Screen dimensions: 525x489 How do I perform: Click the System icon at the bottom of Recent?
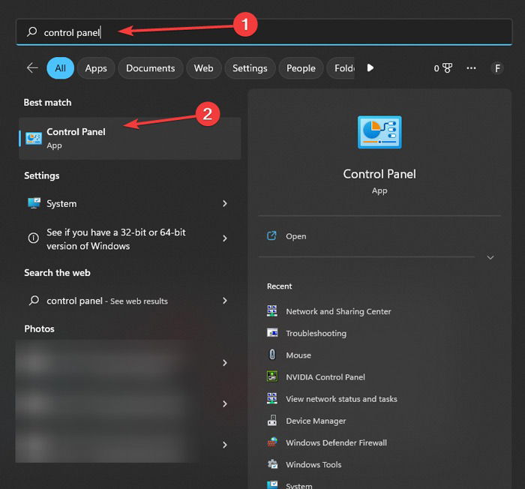[272, 484]
